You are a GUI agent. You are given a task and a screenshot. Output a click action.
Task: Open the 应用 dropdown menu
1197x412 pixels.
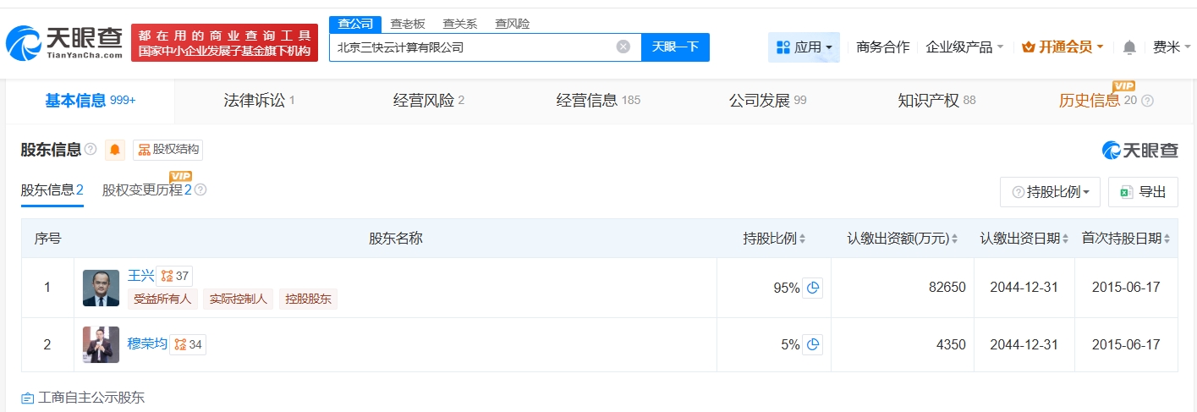click(x=804, y=47)
